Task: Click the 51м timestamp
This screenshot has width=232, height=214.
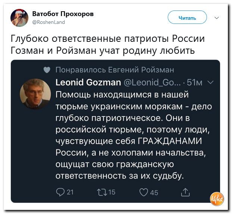Action: click(x=195, y=83)
